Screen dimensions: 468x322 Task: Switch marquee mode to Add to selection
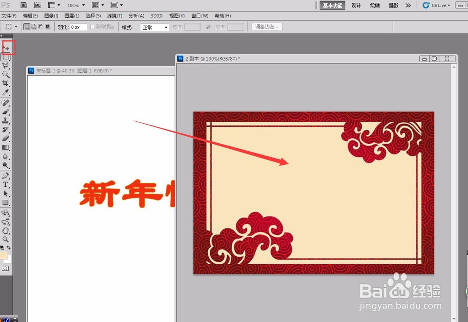(x=34, y=27)
